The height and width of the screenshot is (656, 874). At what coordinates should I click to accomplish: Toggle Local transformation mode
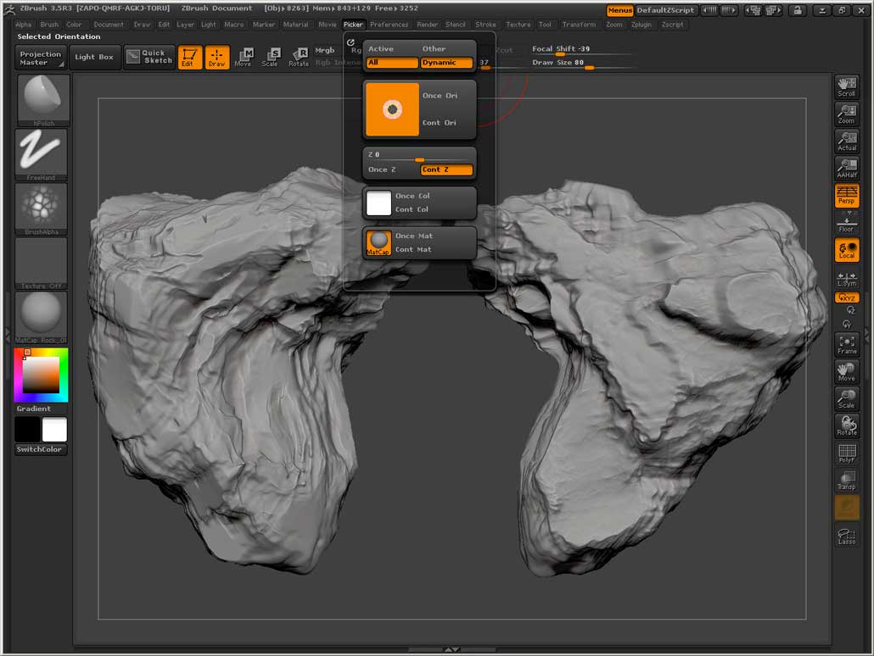(847, 250)
